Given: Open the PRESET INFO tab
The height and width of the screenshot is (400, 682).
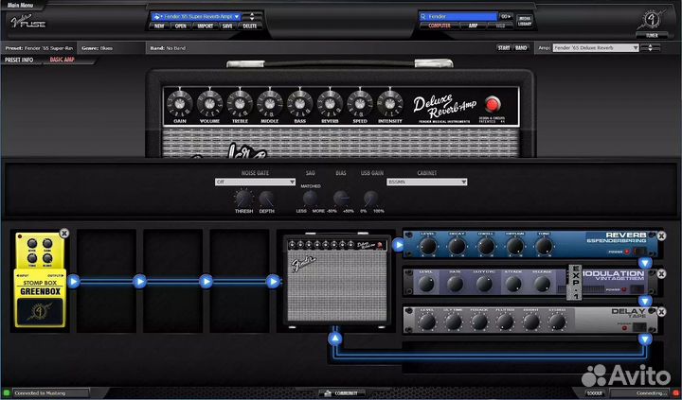Looking at the screenshot, I should point(19,60).
